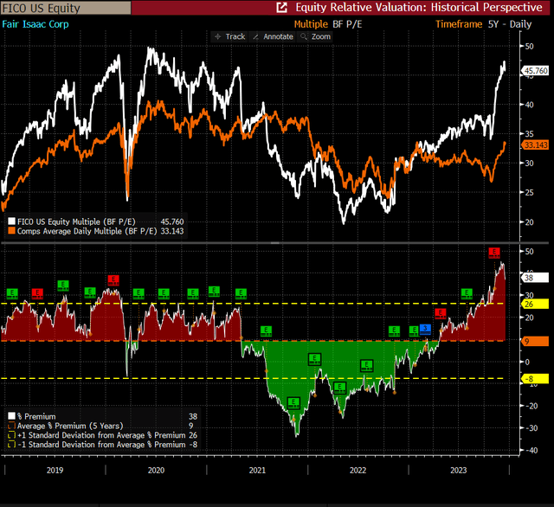Screen dimensions: 554x507
Task: Click the Average % Premium (5 Years) legend text
Action: point(70,427)
